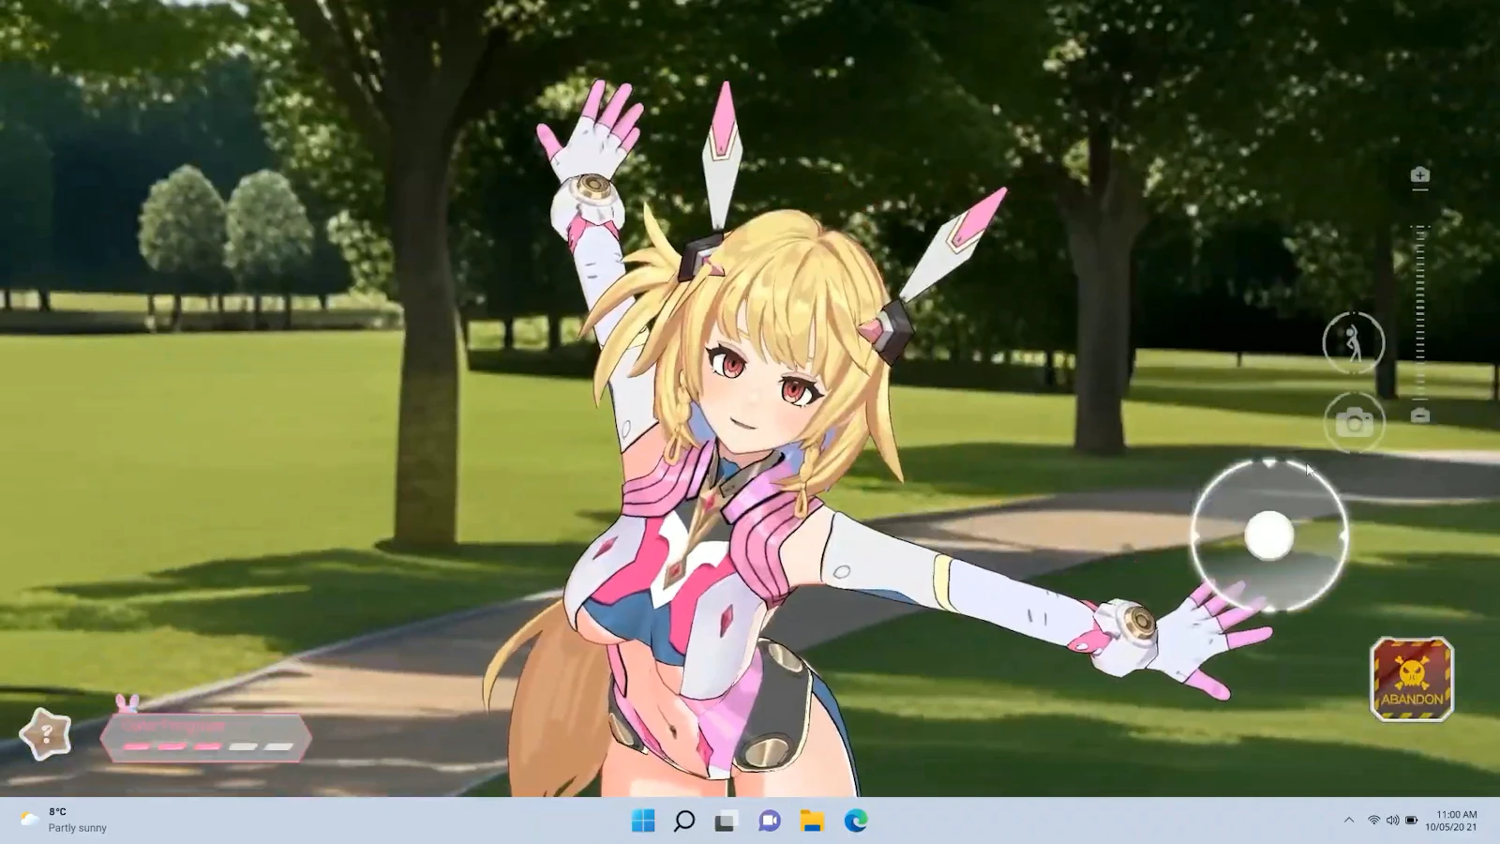The height and width of the screenshot is (844, 1500).
Task: Click the white joystick center knob
Action: click(x=1269, y=535)
